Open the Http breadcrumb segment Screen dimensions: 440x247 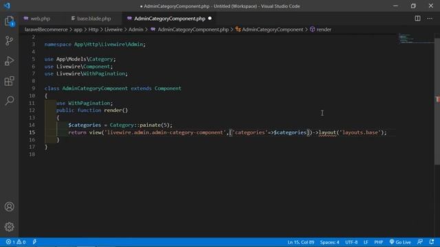click(x=93, y=30)
